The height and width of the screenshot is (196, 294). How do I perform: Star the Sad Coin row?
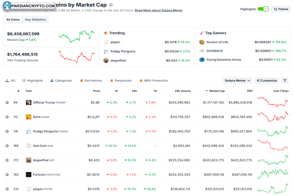[x=7, y=146]
